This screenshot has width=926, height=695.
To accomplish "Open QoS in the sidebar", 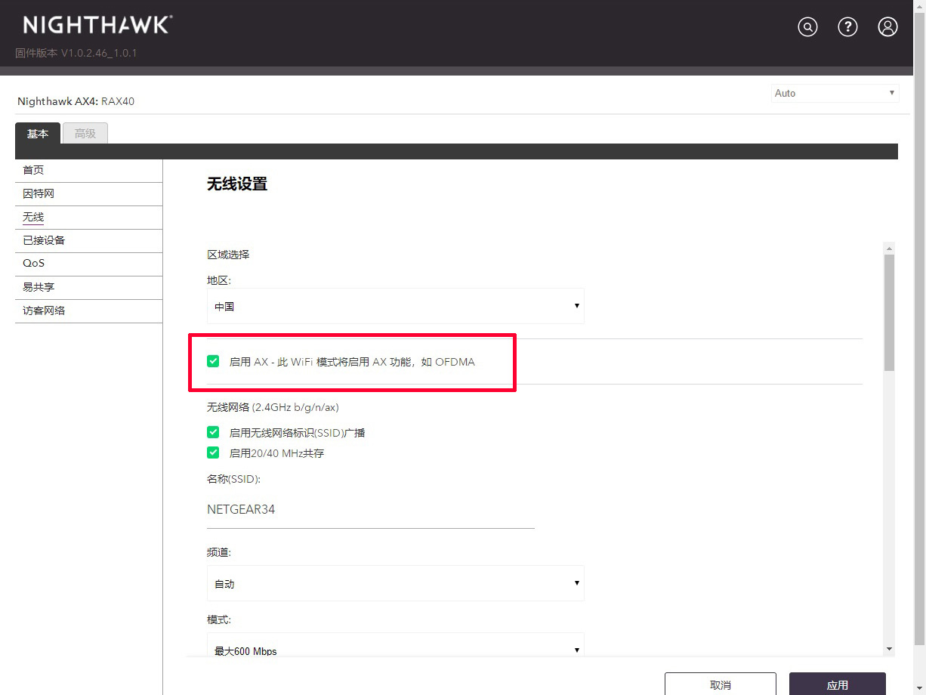I will tap(88, 264).
